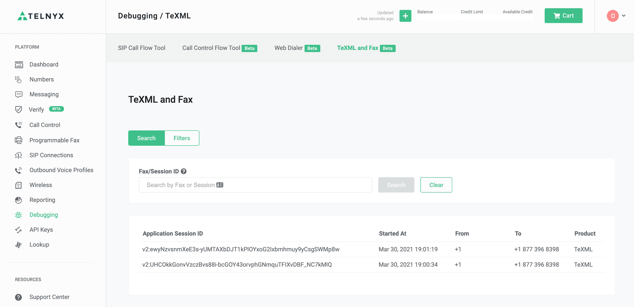Open the SIP Call Flow Tool tab
Screen dimensions: 634x307
click(142, 48)
